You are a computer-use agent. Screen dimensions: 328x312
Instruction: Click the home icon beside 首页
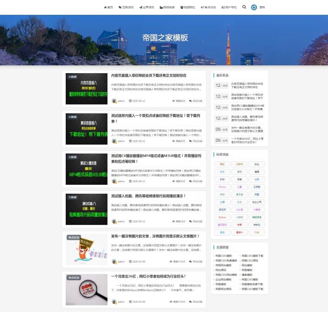point(105,7)
